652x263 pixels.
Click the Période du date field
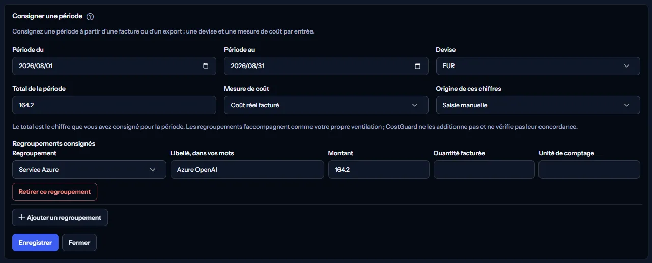[114, 66]
